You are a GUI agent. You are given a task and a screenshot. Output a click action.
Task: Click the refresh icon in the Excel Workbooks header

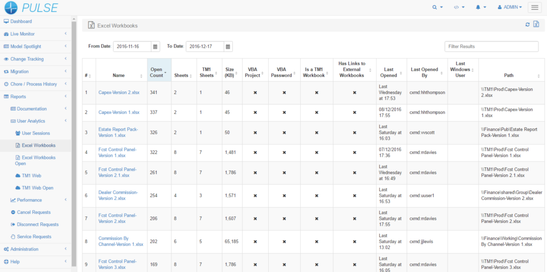[528, 25]
